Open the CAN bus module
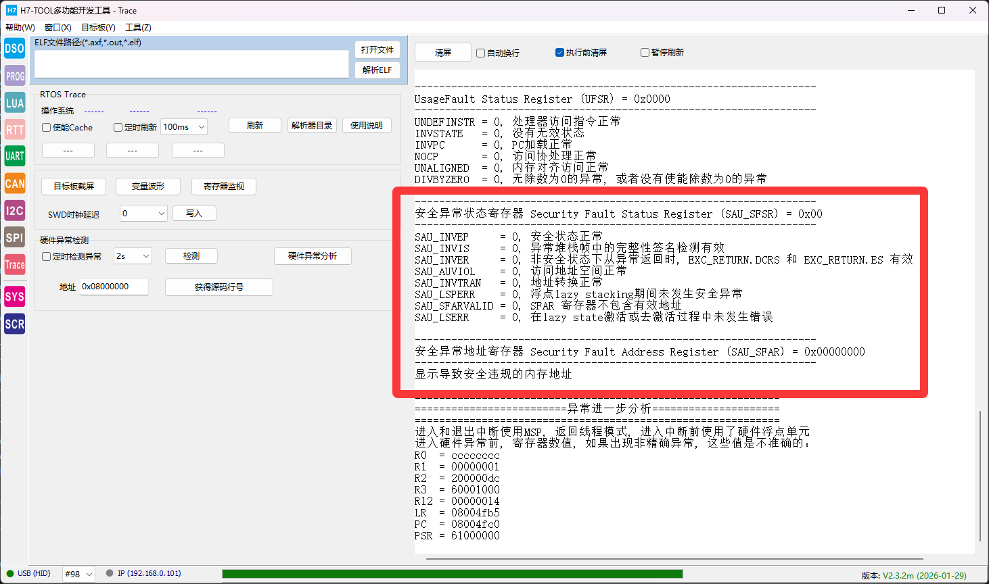This screenshot has height=584, width=989. coord(14,183)
